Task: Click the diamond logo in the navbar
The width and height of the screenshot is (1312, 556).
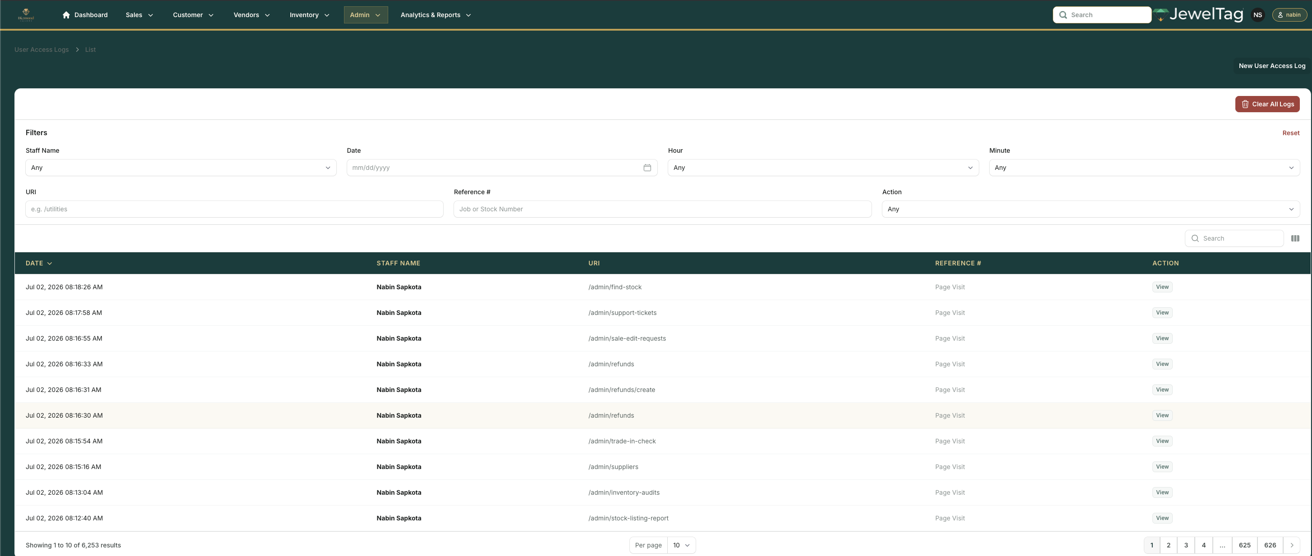Action: coord(26,15)
